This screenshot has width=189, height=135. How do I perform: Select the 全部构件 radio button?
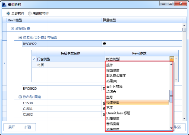(8, 13)
